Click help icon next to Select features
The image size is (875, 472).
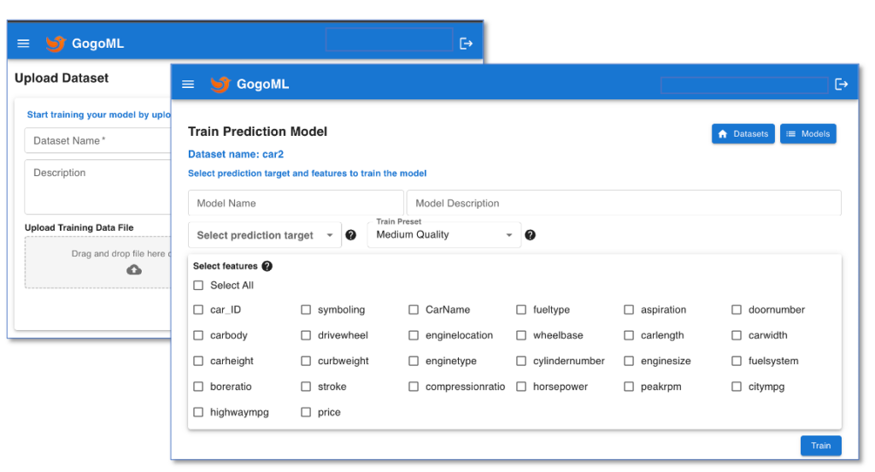(267, 266)
